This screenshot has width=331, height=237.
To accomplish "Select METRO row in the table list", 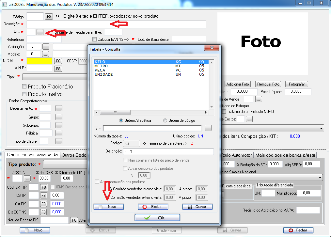I will [101, 66].
